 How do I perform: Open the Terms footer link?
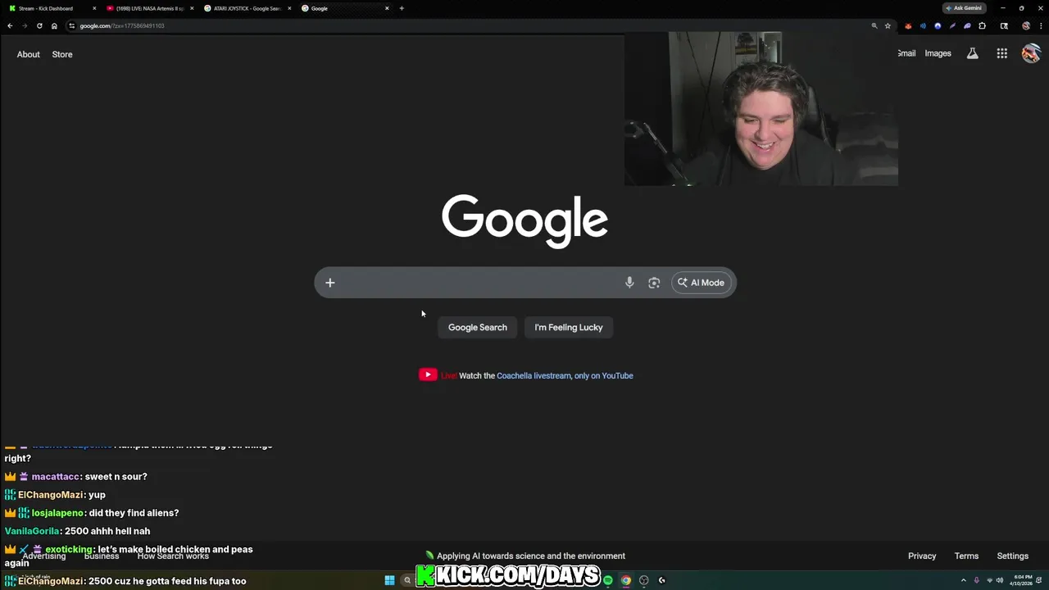[966, 556]
